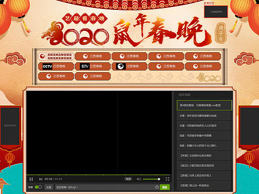Enter fullscreen mode in the player
The image size is (259, 194).
[x=167, y=179]
